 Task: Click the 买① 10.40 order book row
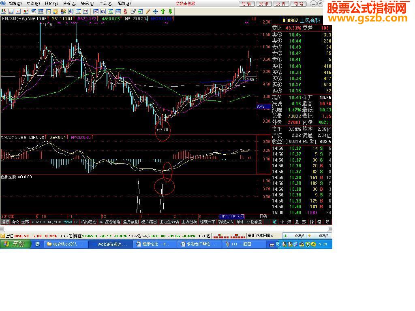(x=302, y=66)
